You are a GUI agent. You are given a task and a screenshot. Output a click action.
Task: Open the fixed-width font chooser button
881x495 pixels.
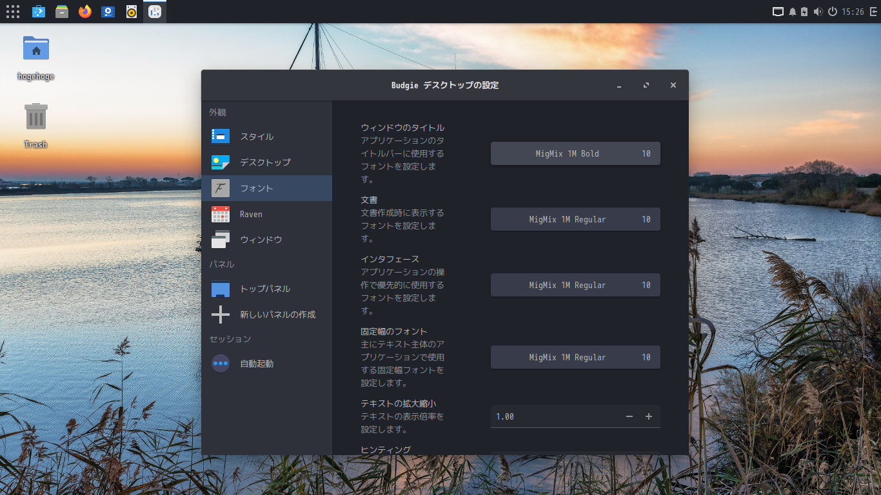[575, 357]
